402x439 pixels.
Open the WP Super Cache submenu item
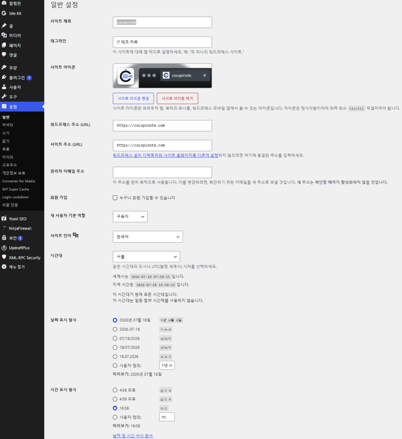pos(16,189)
